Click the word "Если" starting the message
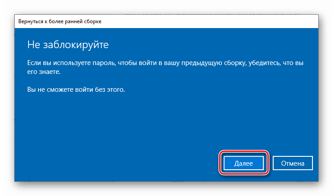This screenshot has width=333, height=196. [34, 64]
